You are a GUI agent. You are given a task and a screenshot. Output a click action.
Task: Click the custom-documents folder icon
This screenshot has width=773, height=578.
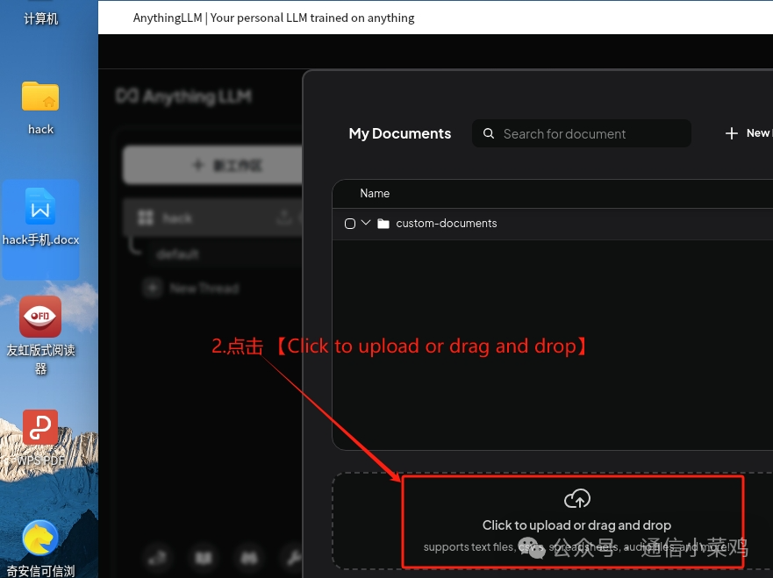[383, 224]
